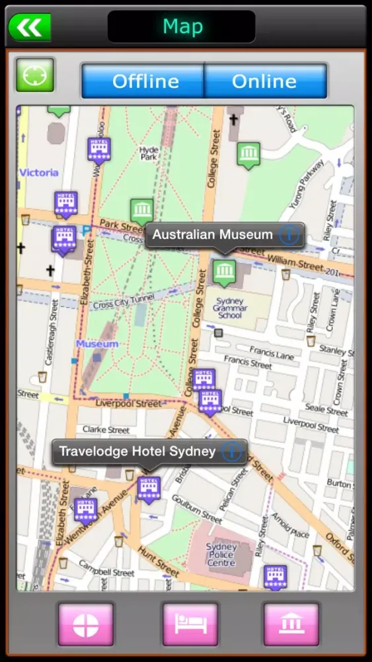This screenshot has height=662, width=372.
Task: Select the museum pin inside Hyde Park above Park Street
Action: [142, 212]
